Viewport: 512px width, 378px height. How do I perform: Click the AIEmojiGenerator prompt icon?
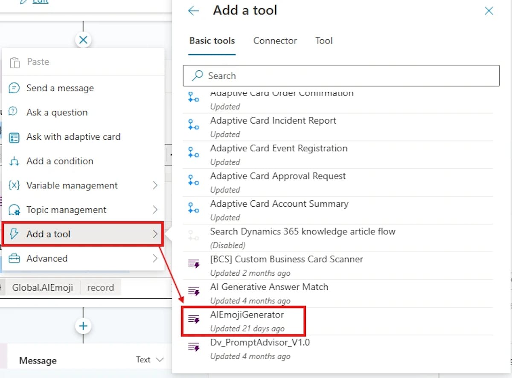(194, 319)
